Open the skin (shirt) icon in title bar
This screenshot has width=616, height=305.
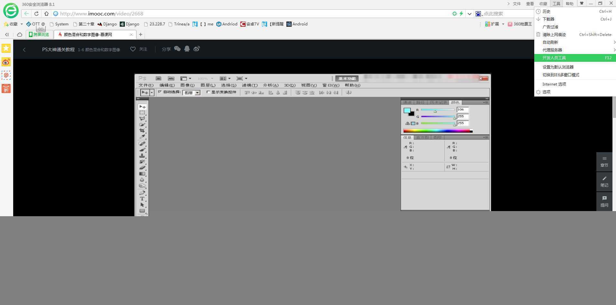click(582, 3)
